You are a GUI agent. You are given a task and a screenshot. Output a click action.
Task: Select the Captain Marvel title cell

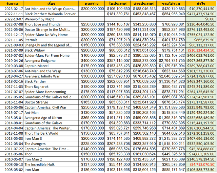51,66
